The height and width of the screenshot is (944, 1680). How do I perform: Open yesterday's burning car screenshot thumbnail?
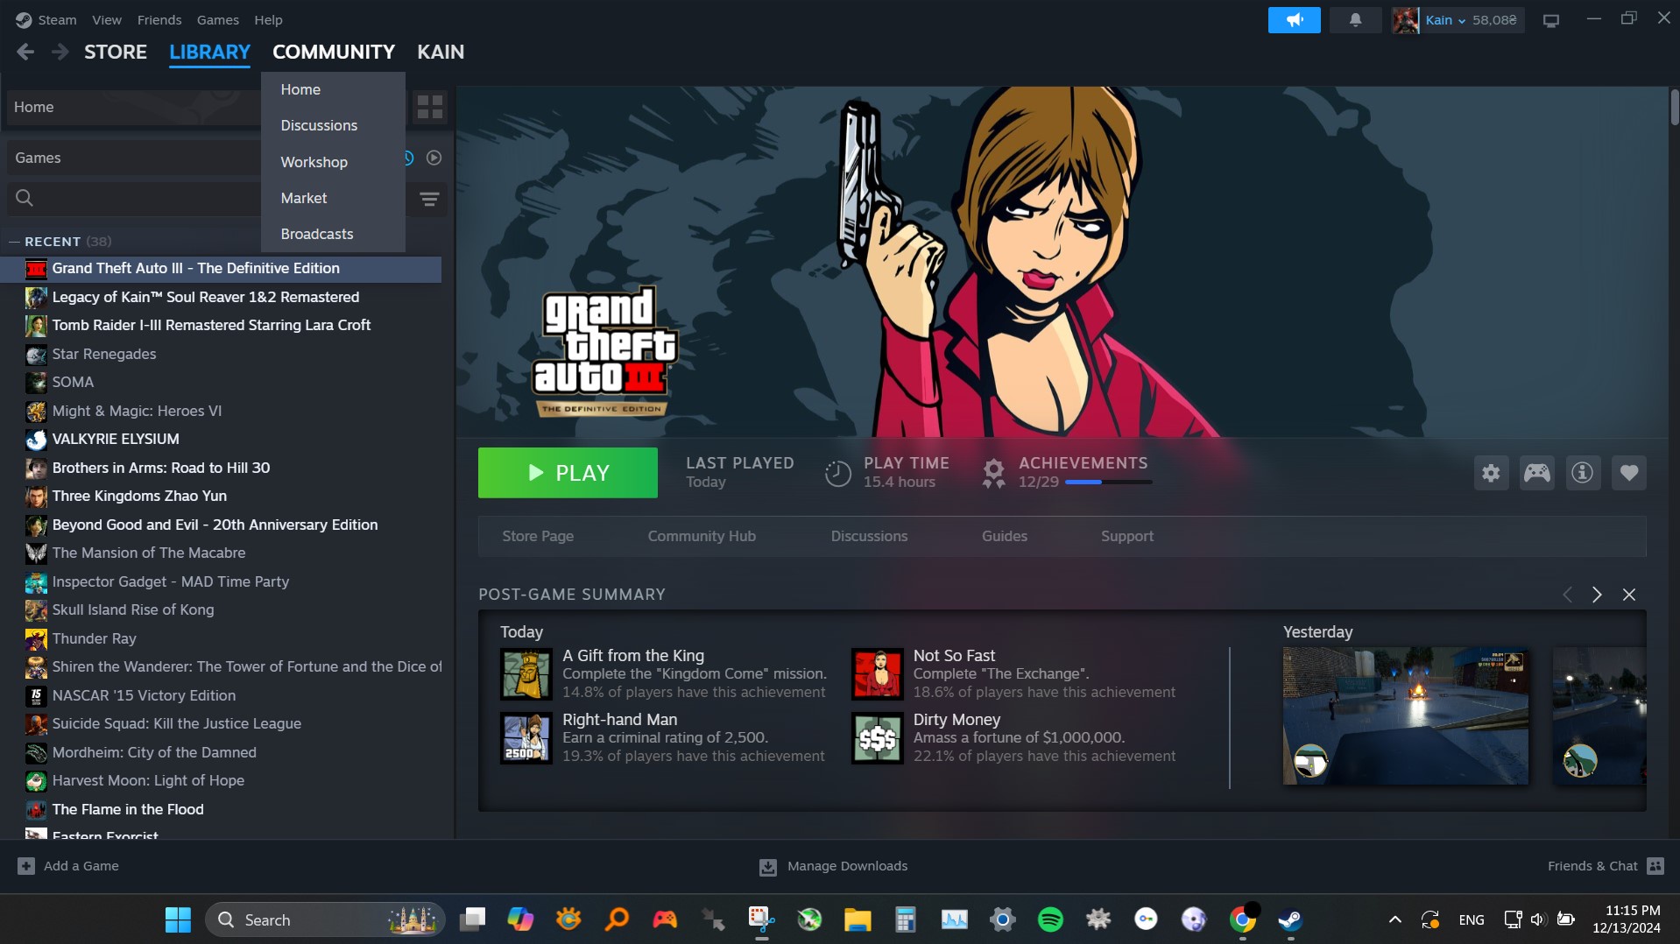point(1406,715)
